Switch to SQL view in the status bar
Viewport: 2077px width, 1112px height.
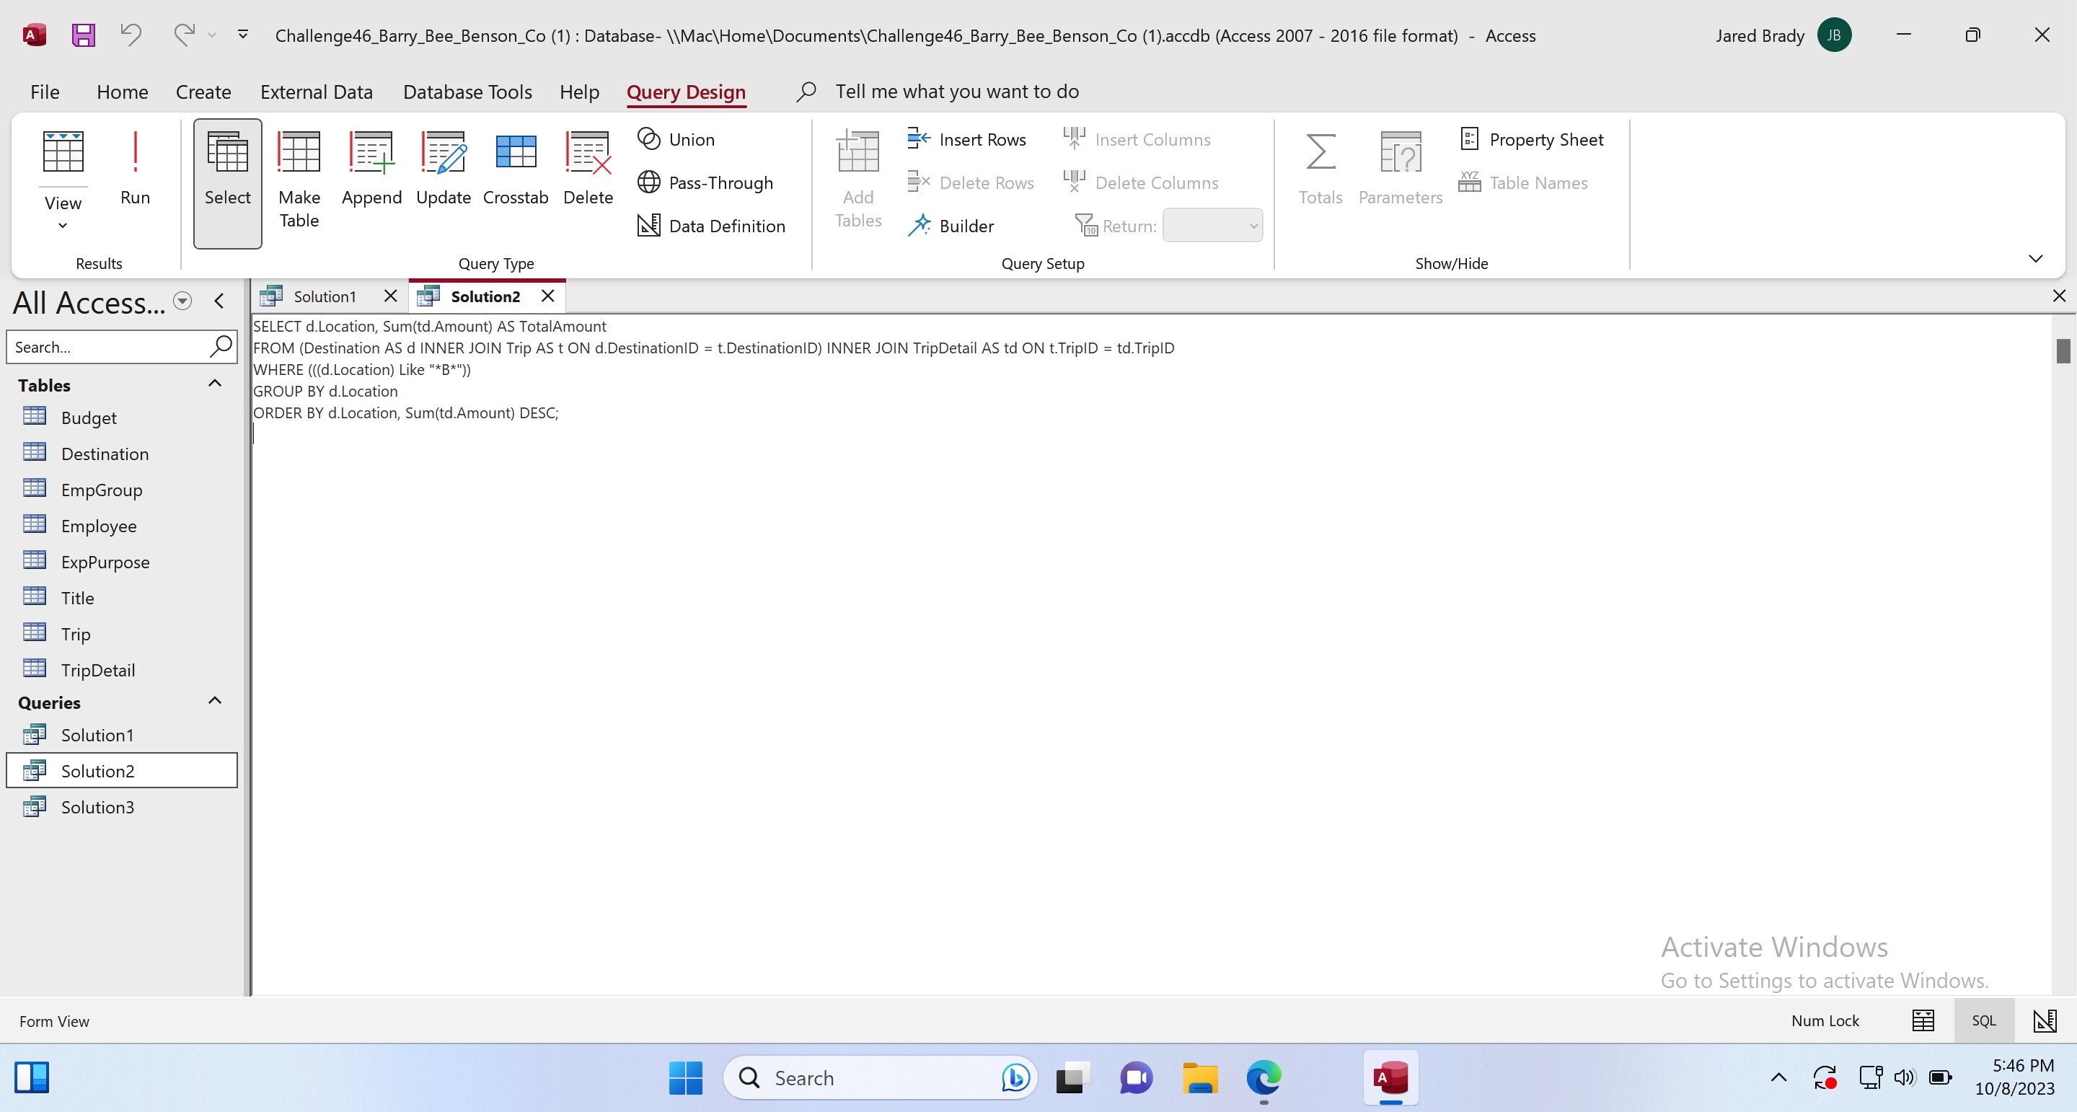(1983, 1021)
